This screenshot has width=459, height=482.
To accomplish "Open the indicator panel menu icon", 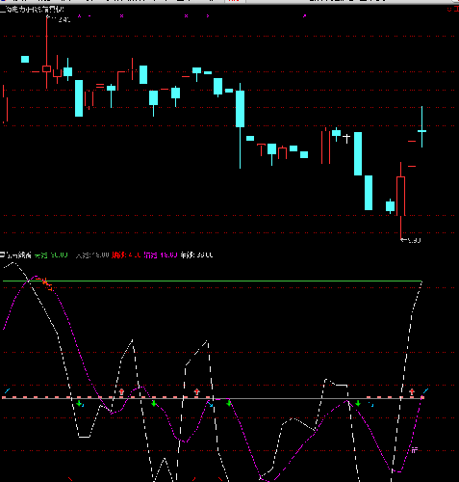I will tap(3, 254).
